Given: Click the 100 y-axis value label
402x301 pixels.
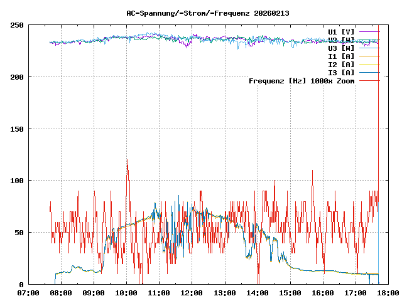Looking at the screenshot, I should point(17,181).
